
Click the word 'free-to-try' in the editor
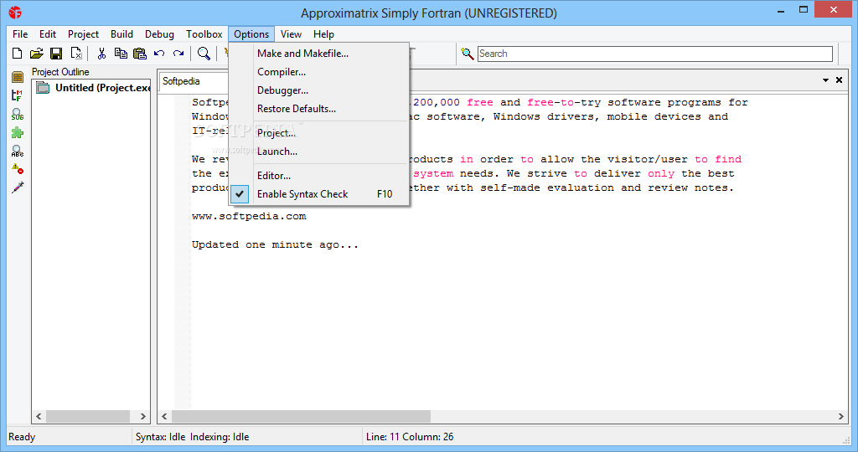tap(564, 102)
